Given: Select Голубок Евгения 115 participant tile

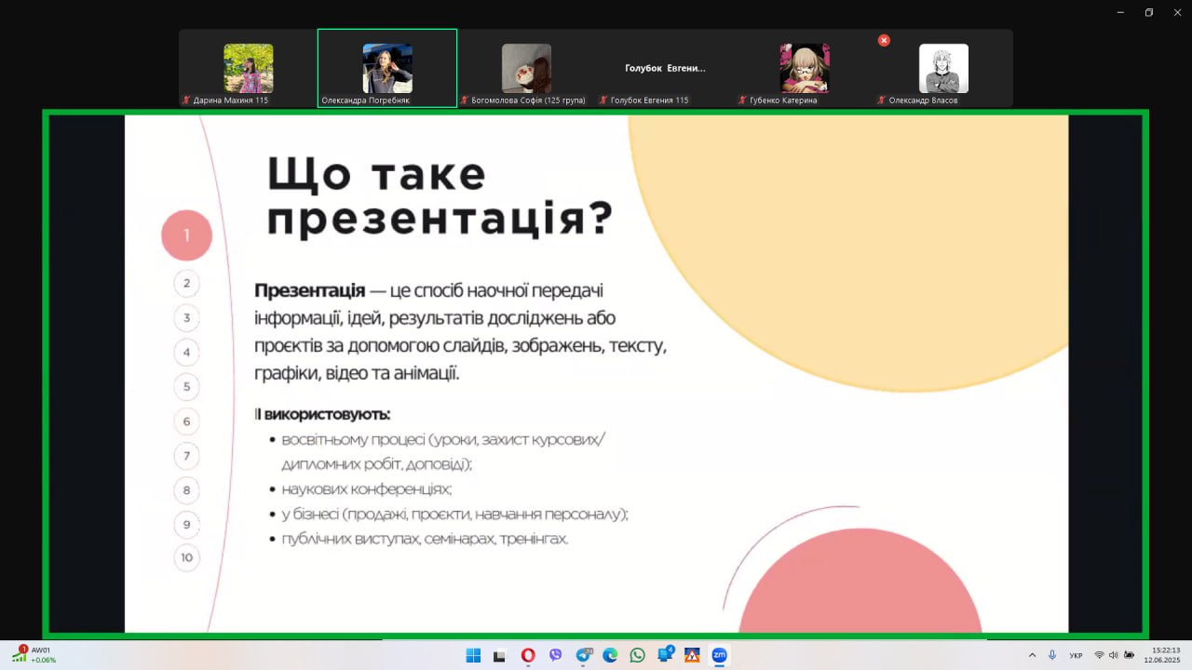Looking at the screenshot, I should [x=665, y=68].
